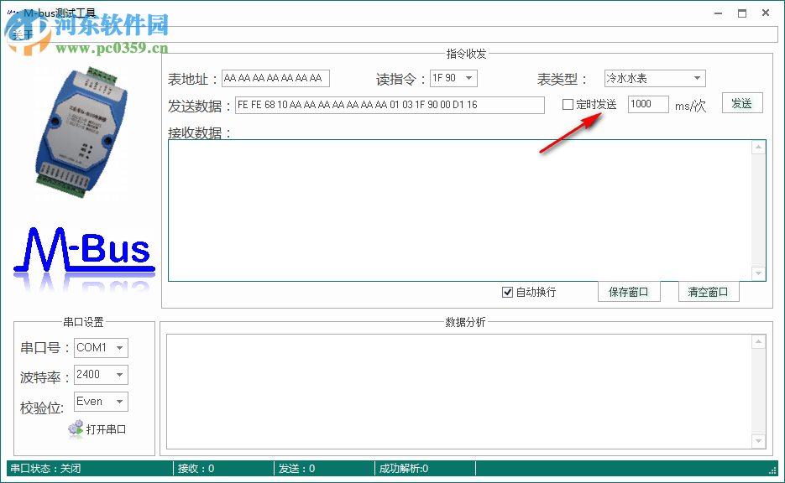Screen dimensions: 785x483
Task: Open the 关于 menu
Action: point(22,34)
